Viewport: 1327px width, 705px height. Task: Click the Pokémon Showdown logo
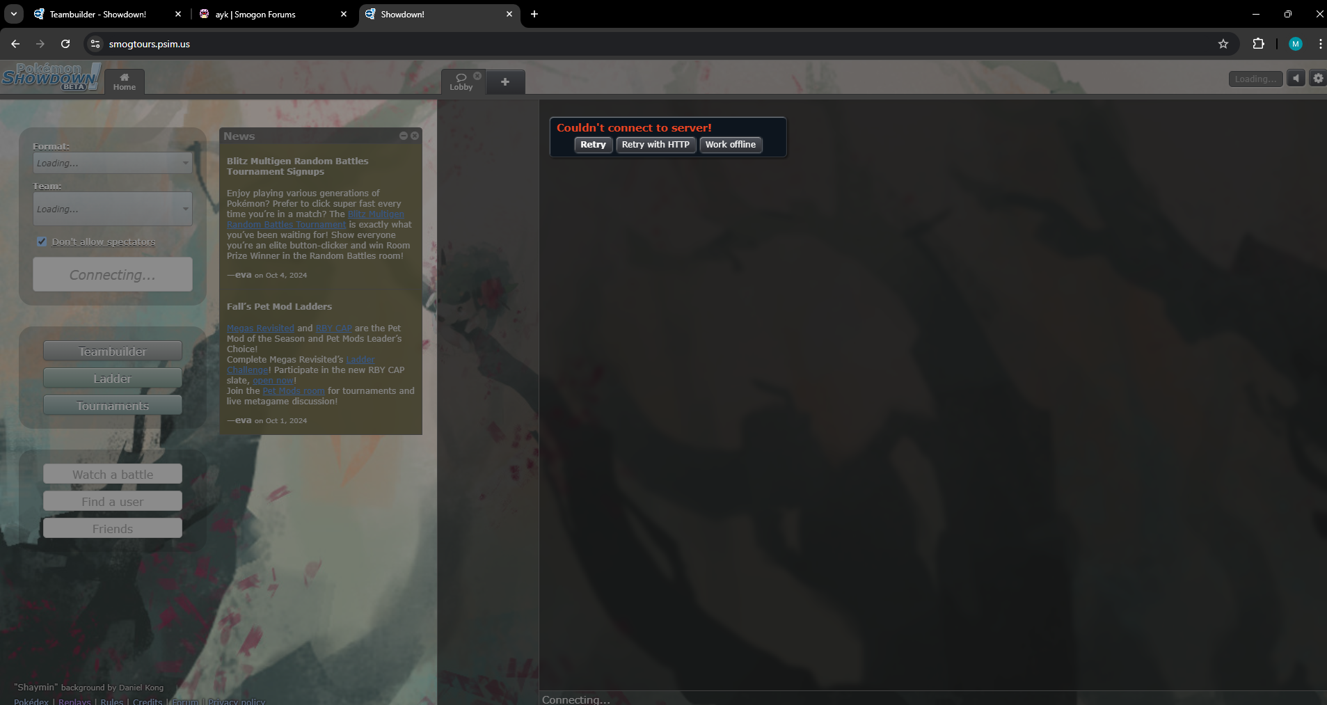51,77
